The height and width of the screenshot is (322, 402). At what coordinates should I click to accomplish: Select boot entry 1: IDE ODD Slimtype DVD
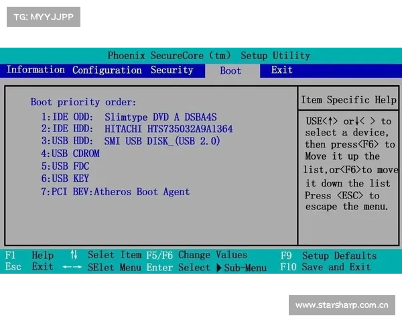[129, 117]
